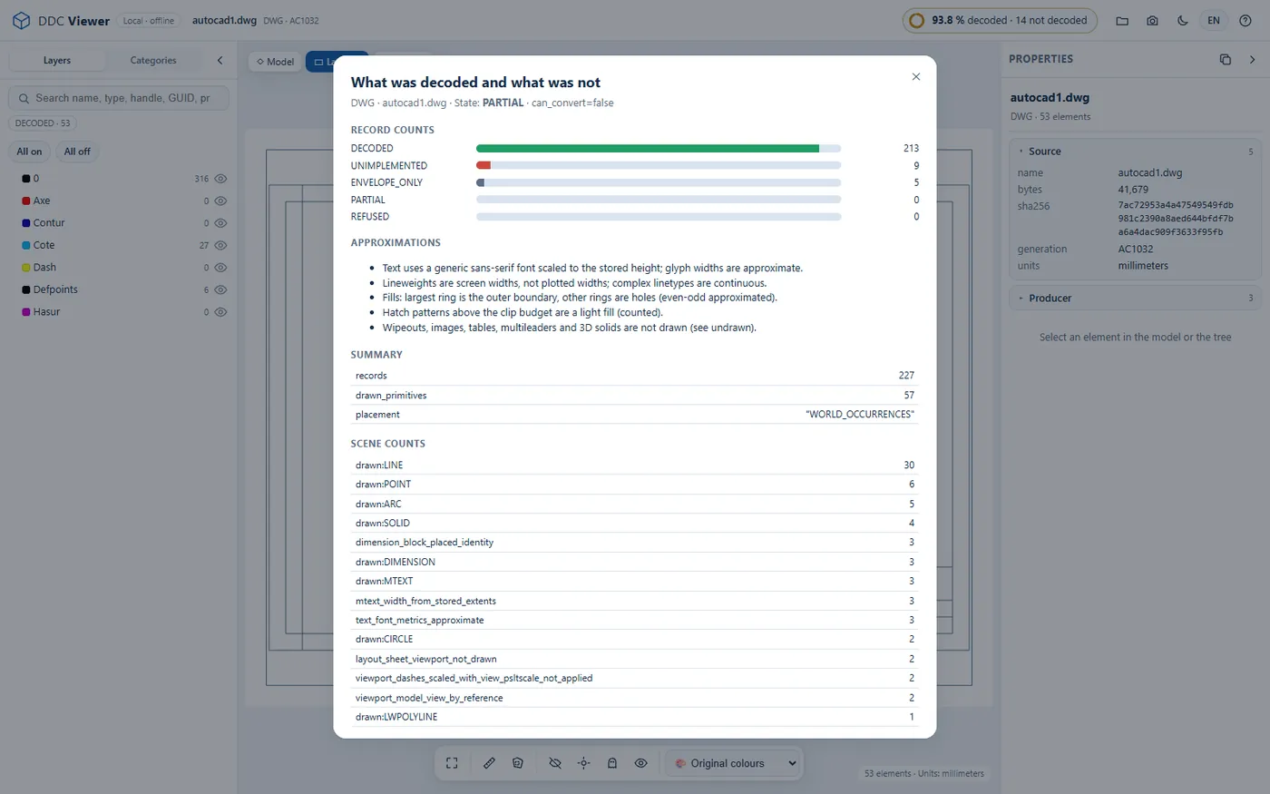This screenshot has height=794, width=1270.
Task: Collapse the Properties panel with the chevron
Action: (x=1253, y=59)
